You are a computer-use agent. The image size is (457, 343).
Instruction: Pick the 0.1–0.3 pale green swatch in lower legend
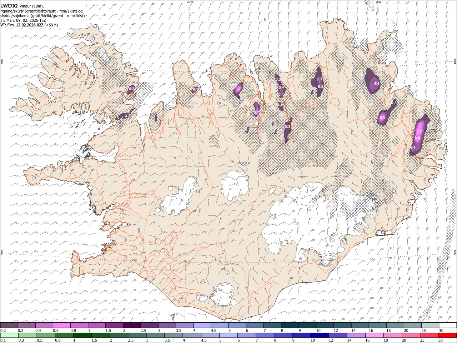click(9, 335)
